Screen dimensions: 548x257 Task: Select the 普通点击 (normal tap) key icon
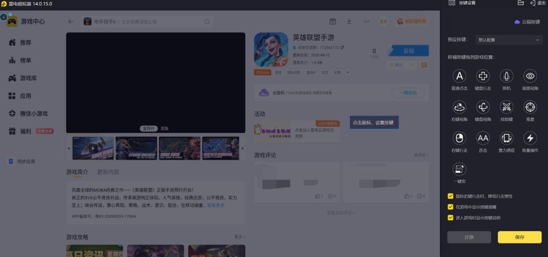(459, 76)
